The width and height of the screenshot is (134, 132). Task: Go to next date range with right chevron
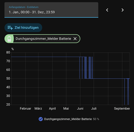tap(123, 10)
